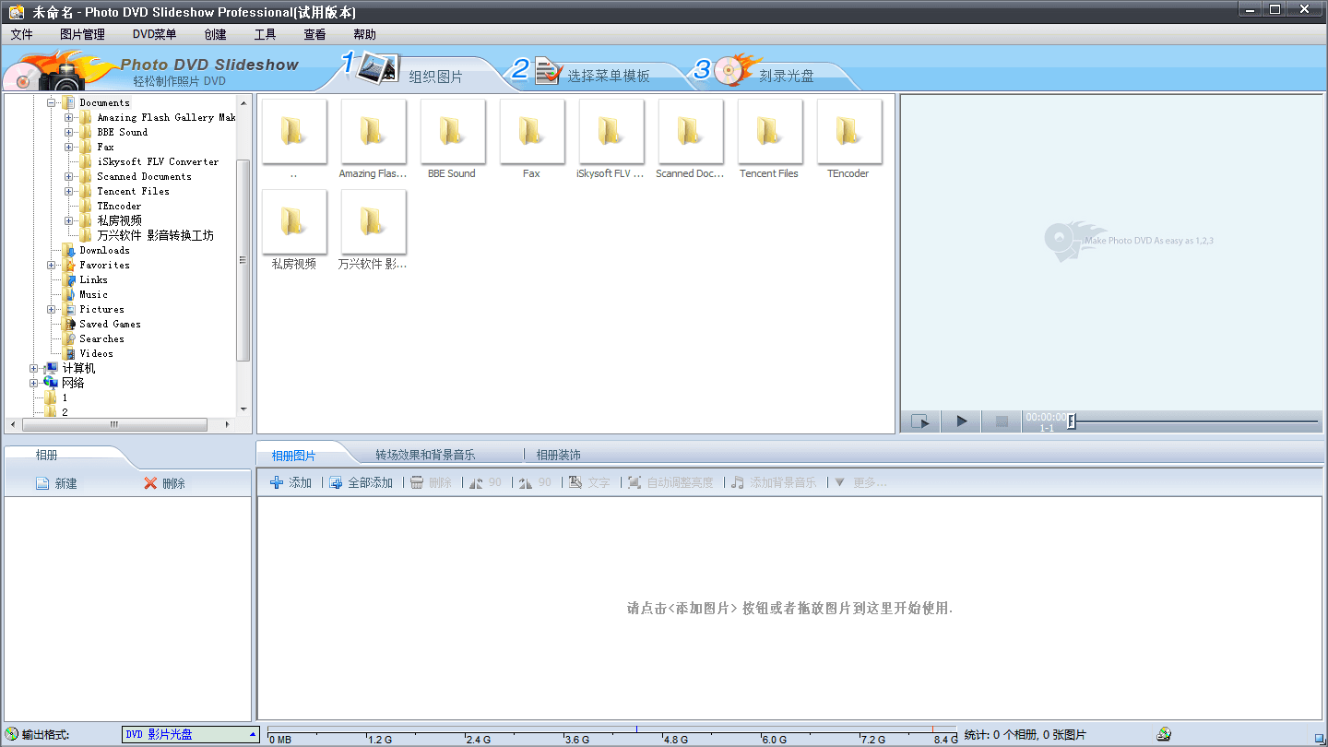Switch to 相册装饰 tab
Viewport: 1328px width, 747px height.
click(x=559, y=455)
